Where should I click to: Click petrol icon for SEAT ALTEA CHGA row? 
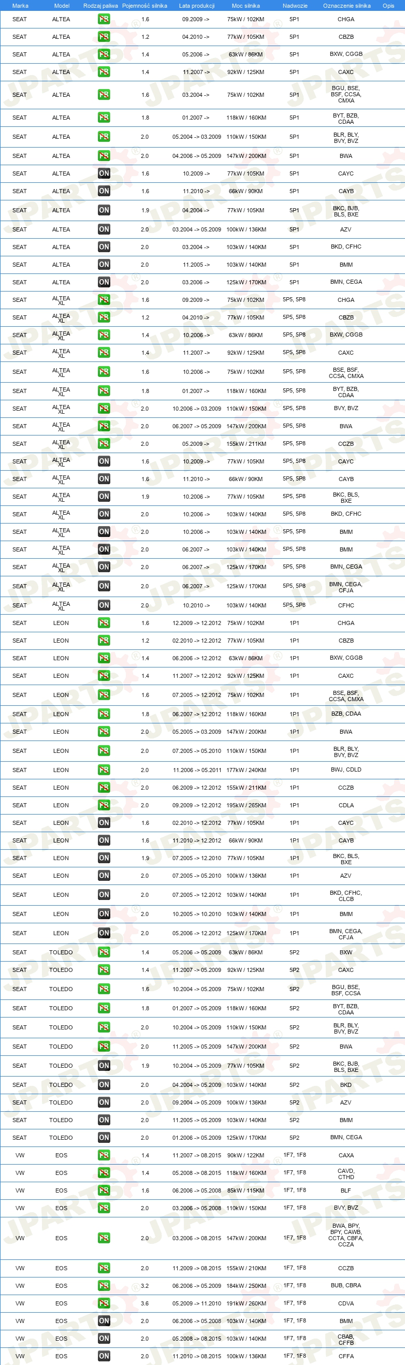click(x=104, y=19)
